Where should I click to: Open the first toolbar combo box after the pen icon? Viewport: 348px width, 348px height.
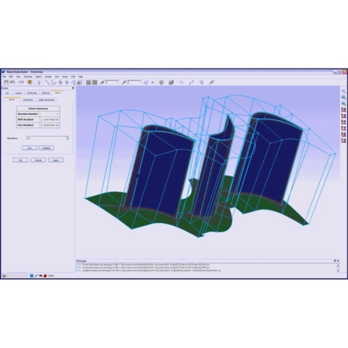[x=113, y=83]
